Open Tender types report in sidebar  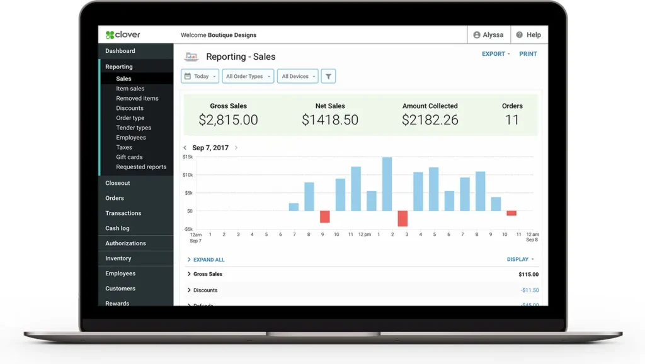click(x=134, y=128)
